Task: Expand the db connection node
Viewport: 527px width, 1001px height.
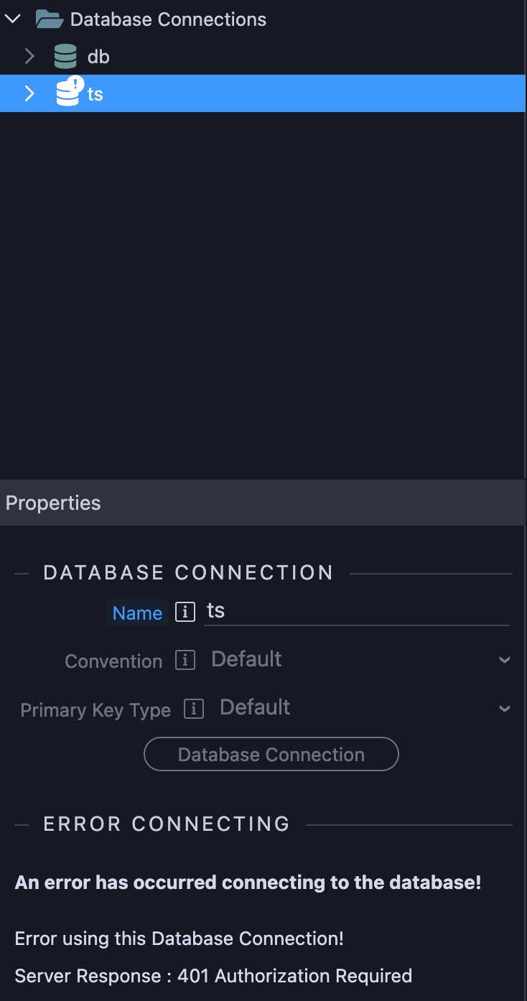Action: pos(29,56)
